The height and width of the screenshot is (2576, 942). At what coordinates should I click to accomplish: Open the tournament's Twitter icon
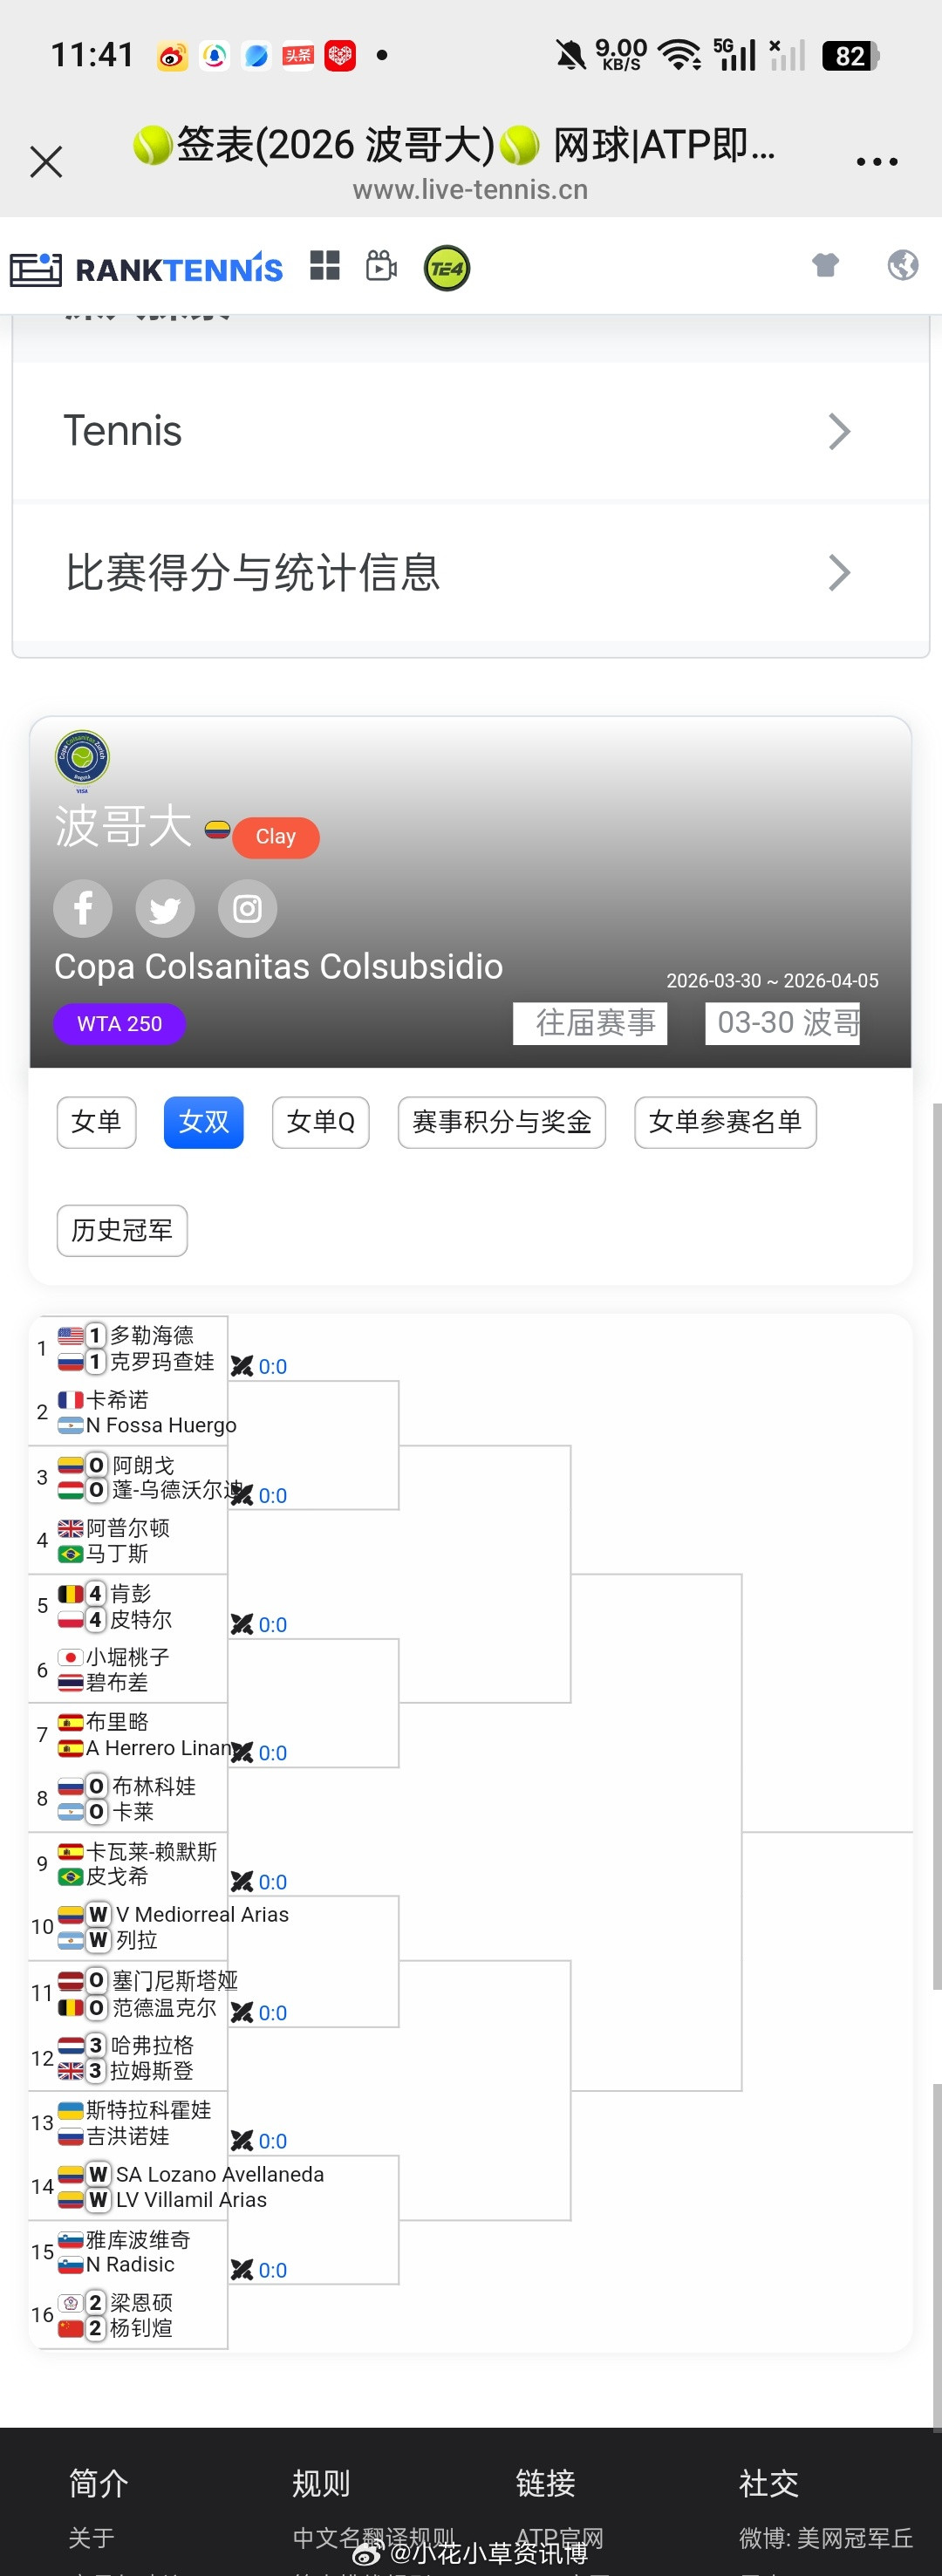165,908
